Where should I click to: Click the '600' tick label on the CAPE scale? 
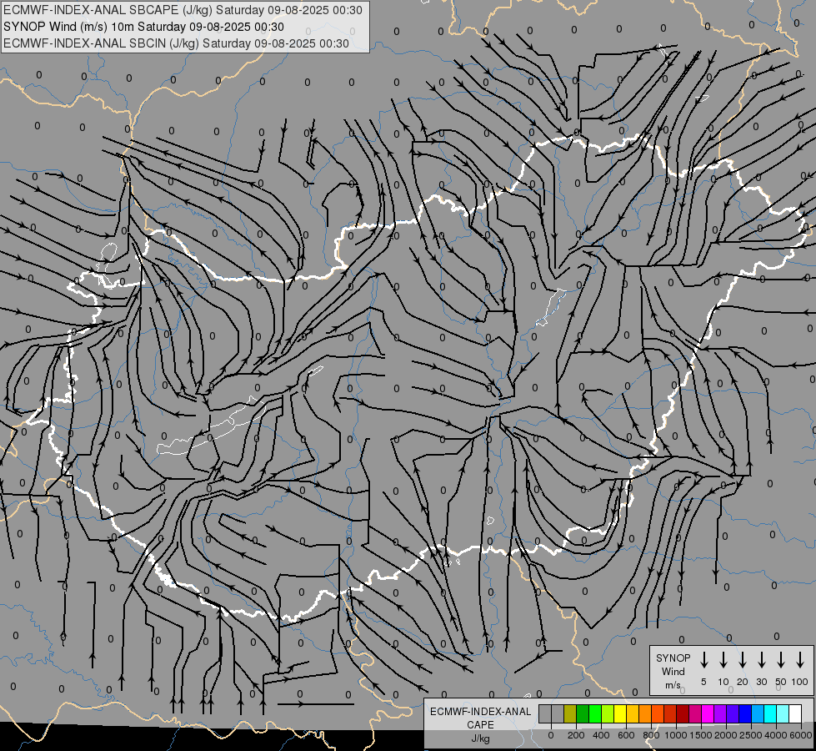(x=626, y=735)
